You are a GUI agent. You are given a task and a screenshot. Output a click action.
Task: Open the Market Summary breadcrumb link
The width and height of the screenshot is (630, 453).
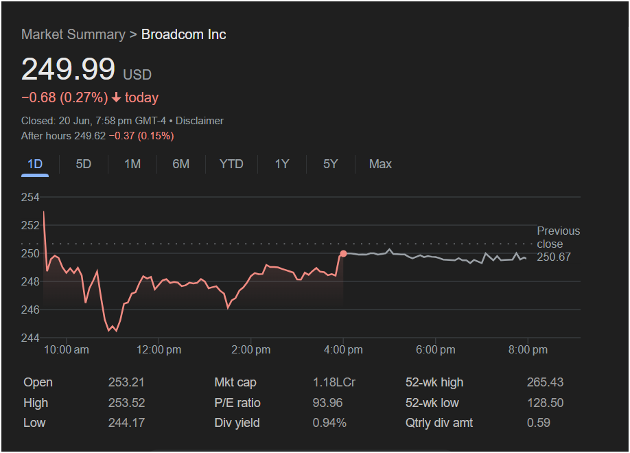pos(73,34)
